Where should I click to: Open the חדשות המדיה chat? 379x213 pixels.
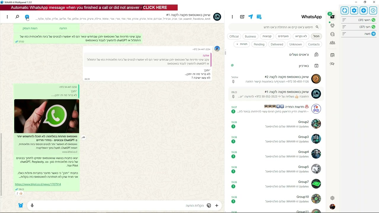(x=276, y=109)
